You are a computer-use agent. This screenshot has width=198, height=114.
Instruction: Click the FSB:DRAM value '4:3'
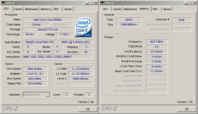click(x=157, y=47)
